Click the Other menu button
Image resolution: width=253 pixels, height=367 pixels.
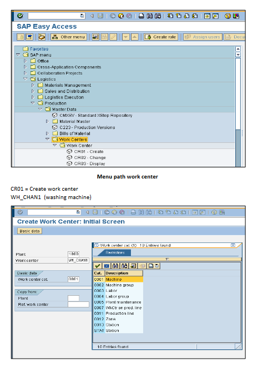[x=69, y=37]
